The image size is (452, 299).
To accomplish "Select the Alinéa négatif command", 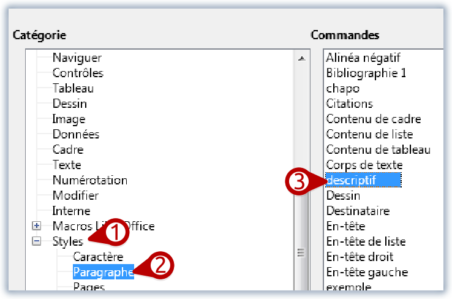I will [x=363, y=58].
